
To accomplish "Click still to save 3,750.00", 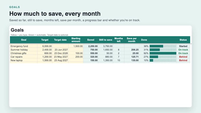I will [106, 46].
